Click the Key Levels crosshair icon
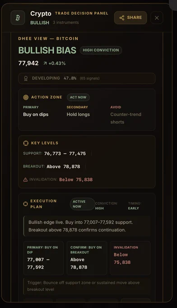The height and width of the screenshot is (308, 177). (x=26, y=143)
